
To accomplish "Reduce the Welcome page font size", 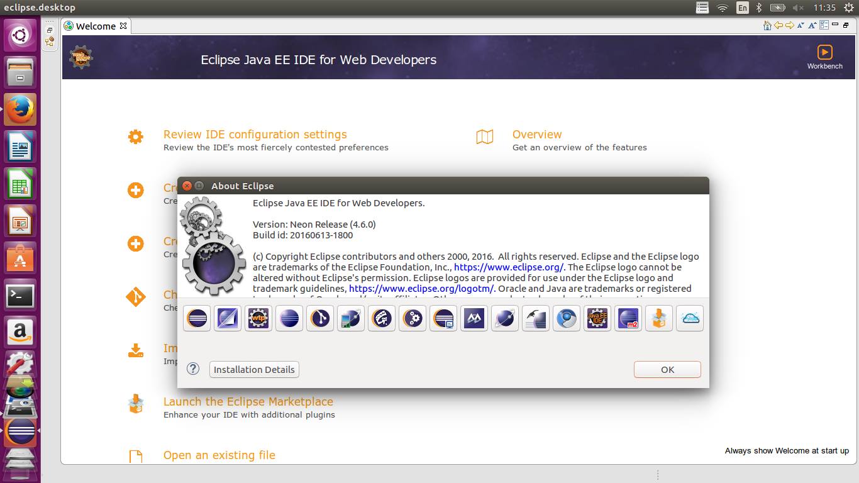I will (x=801, y=25).
